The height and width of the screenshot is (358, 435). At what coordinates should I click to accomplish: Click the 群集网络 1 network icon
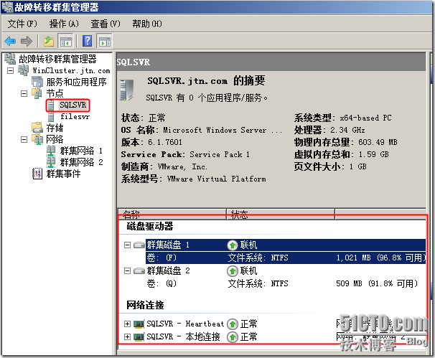click(x=51, y=151)
